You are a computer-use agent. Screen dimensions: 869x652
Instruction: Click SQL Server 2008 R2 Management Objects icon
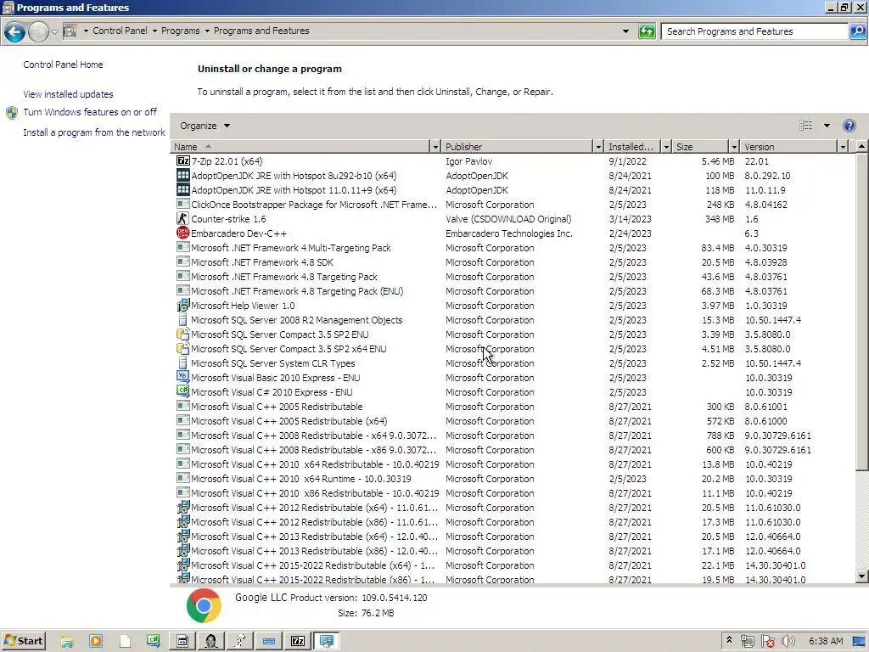pos(183,319)
